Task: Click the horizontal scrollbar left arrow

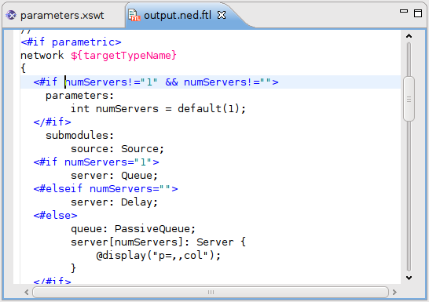Action: [x=27, y=292]
